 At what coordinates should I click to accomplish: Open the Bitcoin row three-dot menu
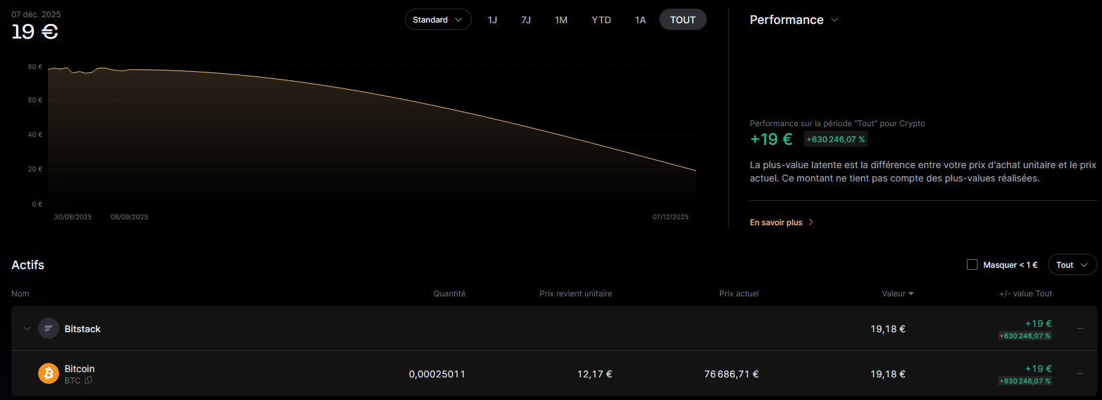(1080, 373)
